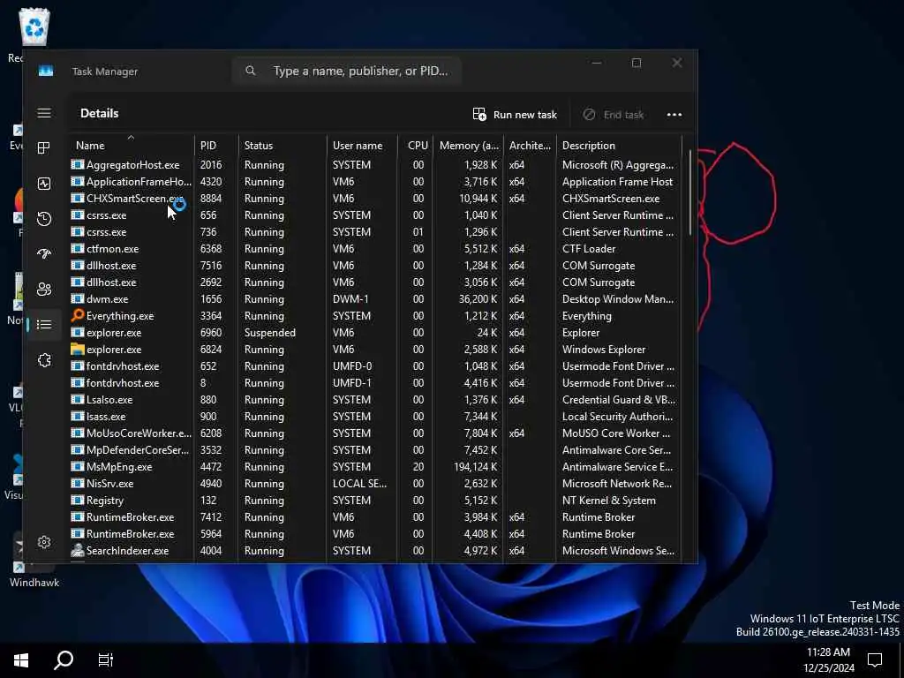Open Services page in sidebar
The height and width of the screenshot is (678, 904).
(44, 360)
